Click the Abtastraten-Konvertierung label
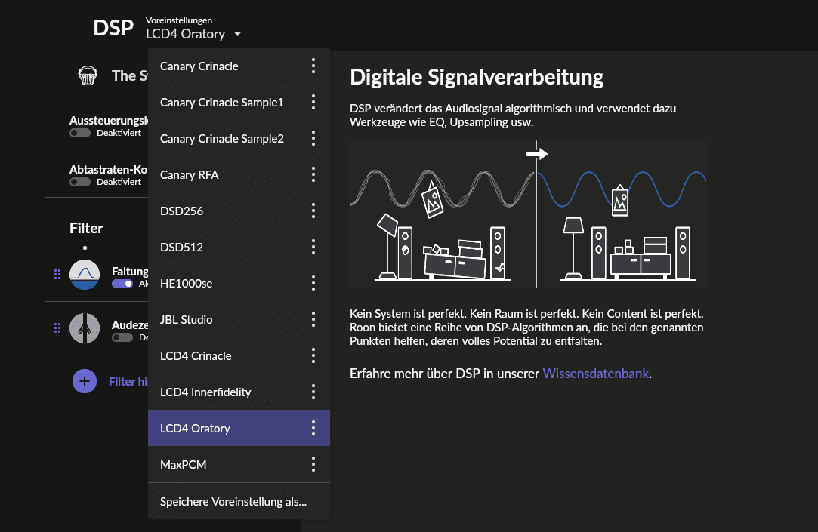Screen dimensions: 818x532 (109, 169)
